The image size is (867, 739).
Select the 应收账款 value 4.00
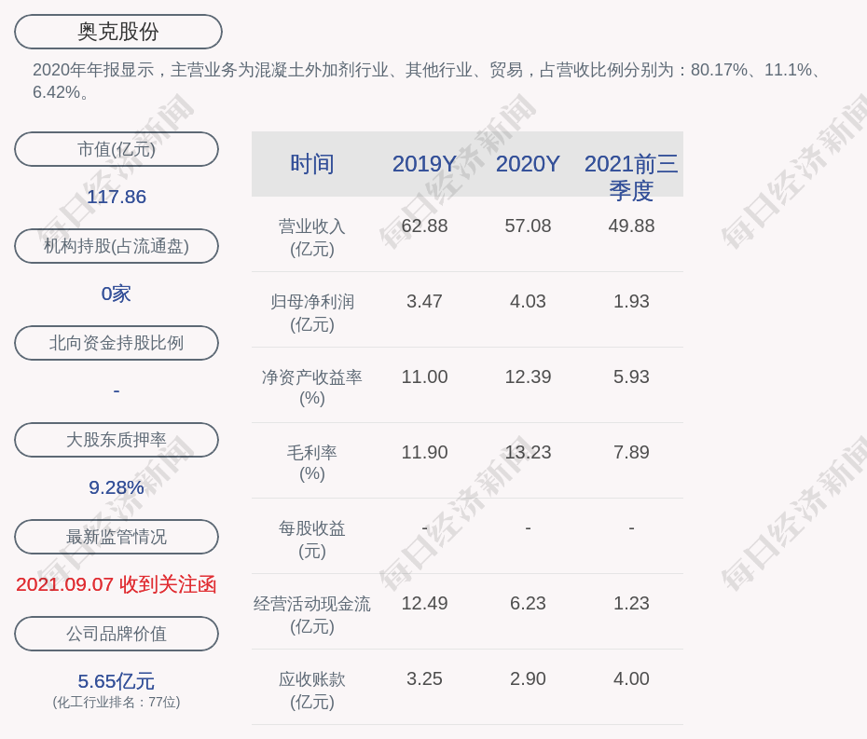[x=631, y=678]
